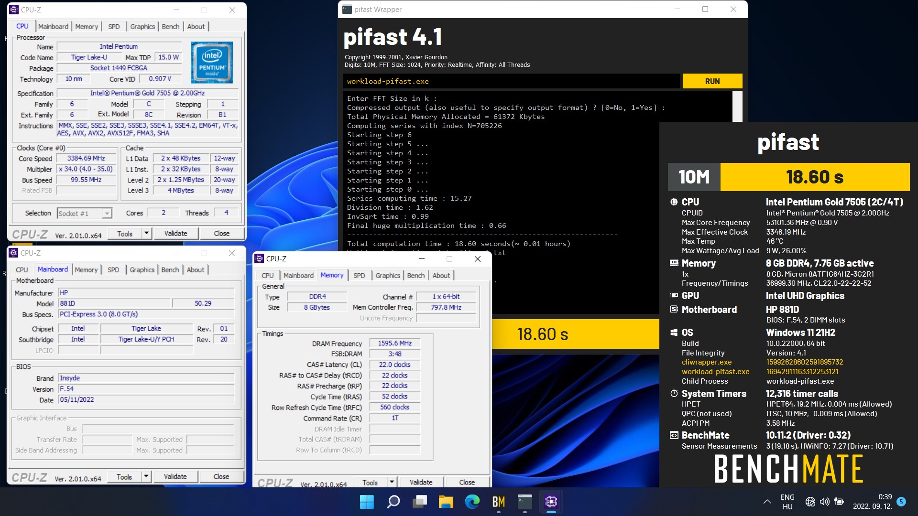Click the Model 881D field in Mainboard tab
The height and width of the screenshot is (516, 918).
click(114, 303)
